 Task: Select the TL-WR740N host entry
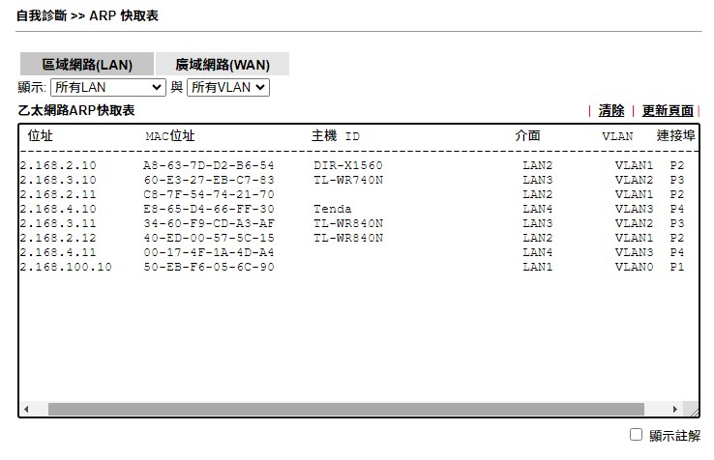[x=347, y=180]
